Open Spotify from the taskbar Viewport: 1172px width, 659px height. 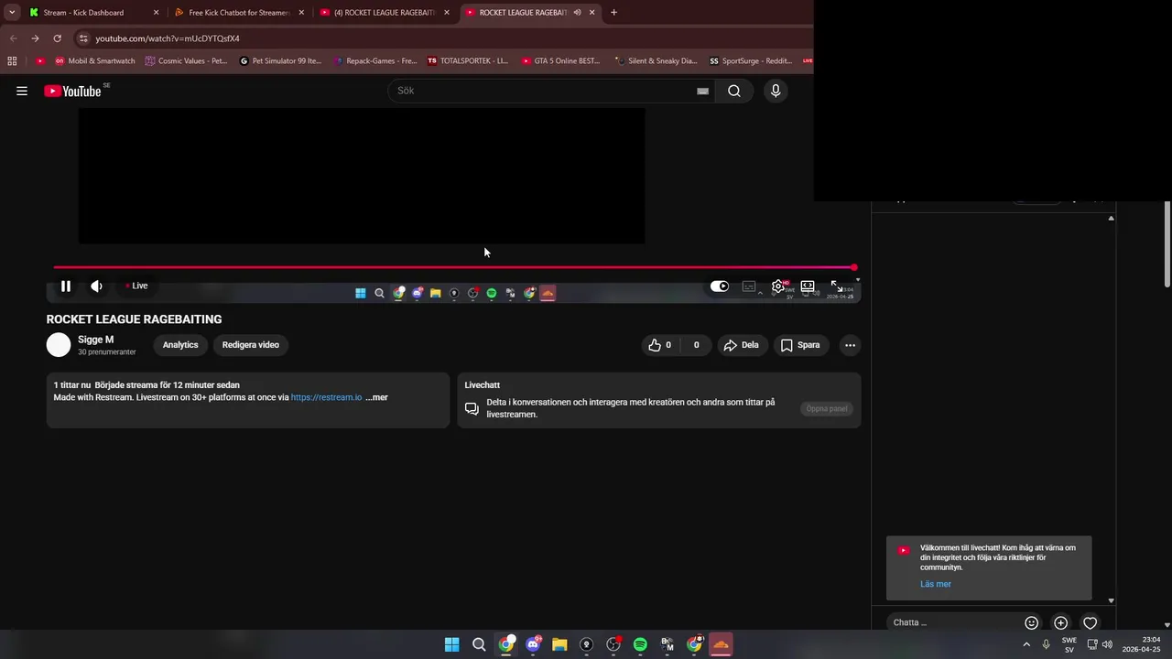tap(640, 644)
